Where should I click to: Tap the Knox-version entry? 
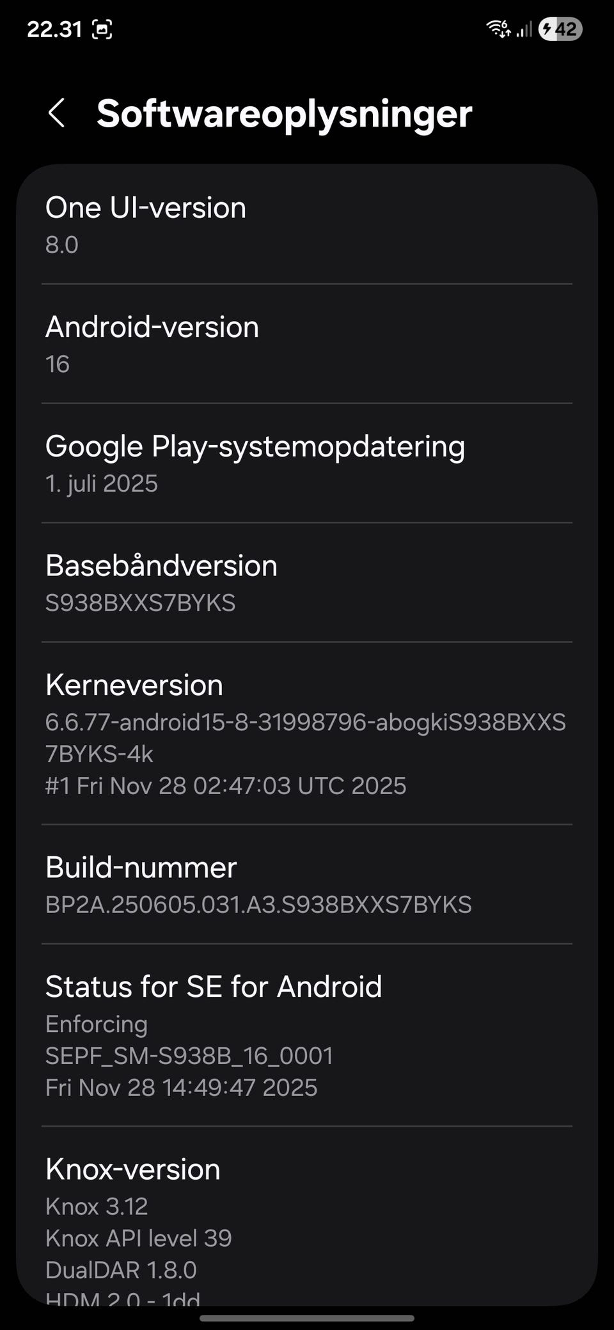[307, 1215]
